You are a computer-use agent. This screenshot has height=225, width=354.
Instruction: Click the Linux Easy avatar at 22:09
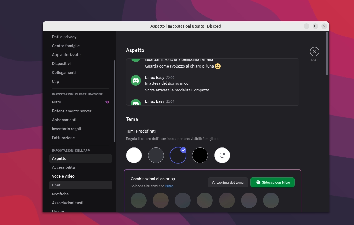click(x=136, y=80)
